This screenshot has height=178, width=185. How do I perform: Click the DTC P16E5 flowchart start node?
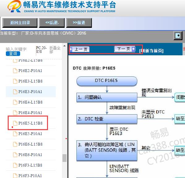(x=107, y=81)
